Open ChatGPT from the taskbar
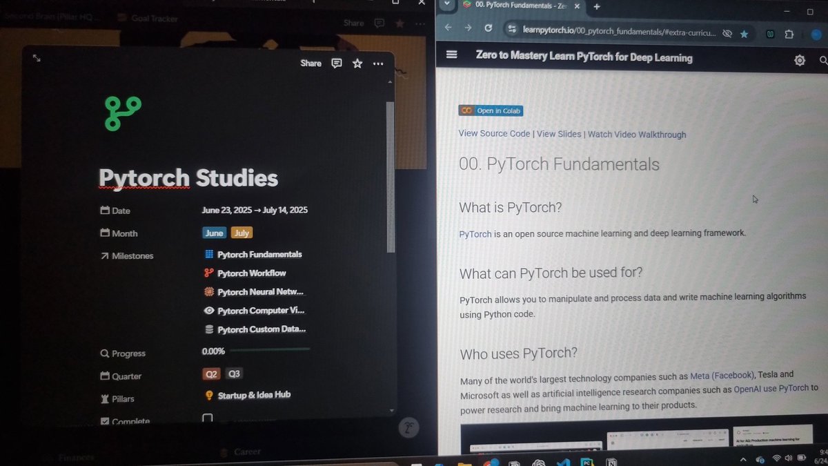The image size is (828, 466). tap(540, 463)
